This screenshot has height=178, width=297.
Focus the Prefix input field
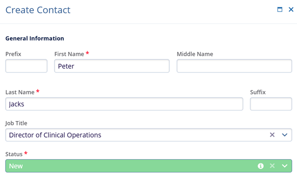tap(26, 66)
